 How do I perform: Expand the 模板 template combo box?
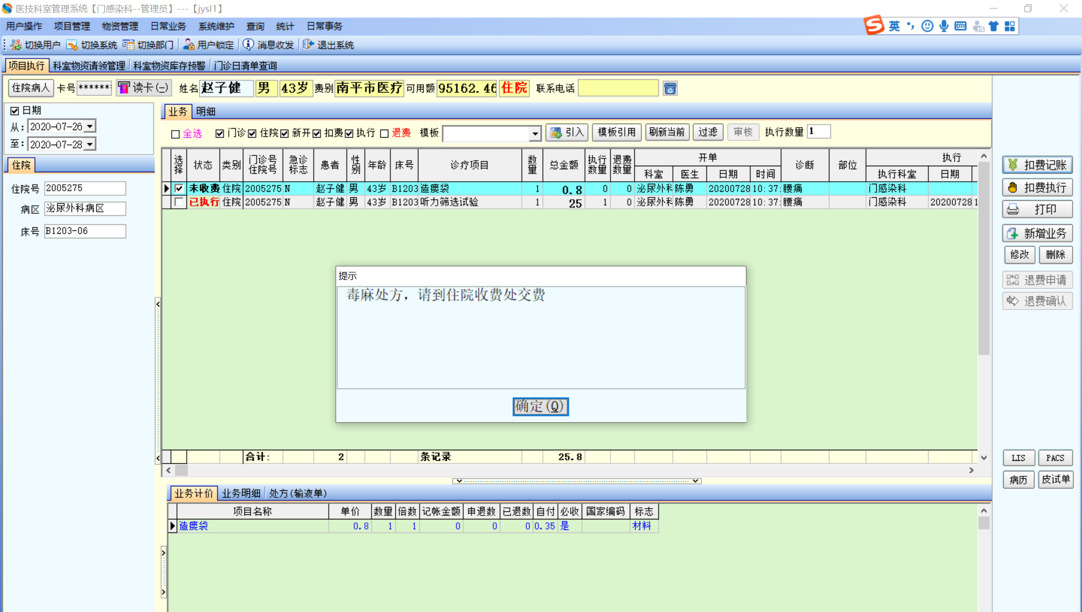[535, 134]
